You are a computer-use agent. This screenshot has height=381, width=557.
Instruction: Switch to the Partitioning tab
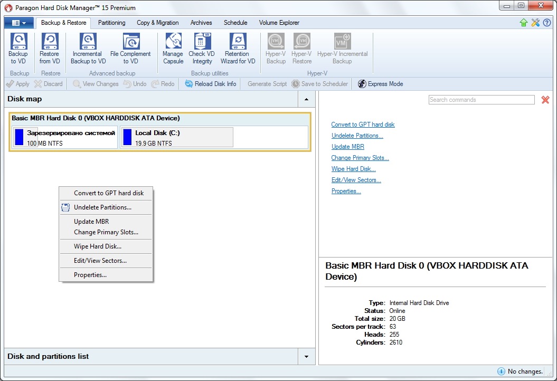click(x=111, y=23)
